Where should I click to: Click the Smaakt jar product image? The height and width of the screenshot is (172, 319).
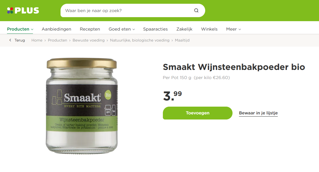[82, 106]
